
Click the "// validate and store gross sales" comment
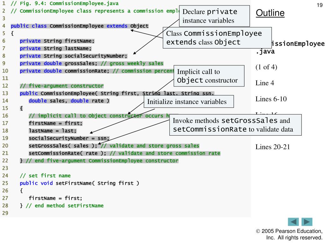(150, 146)
